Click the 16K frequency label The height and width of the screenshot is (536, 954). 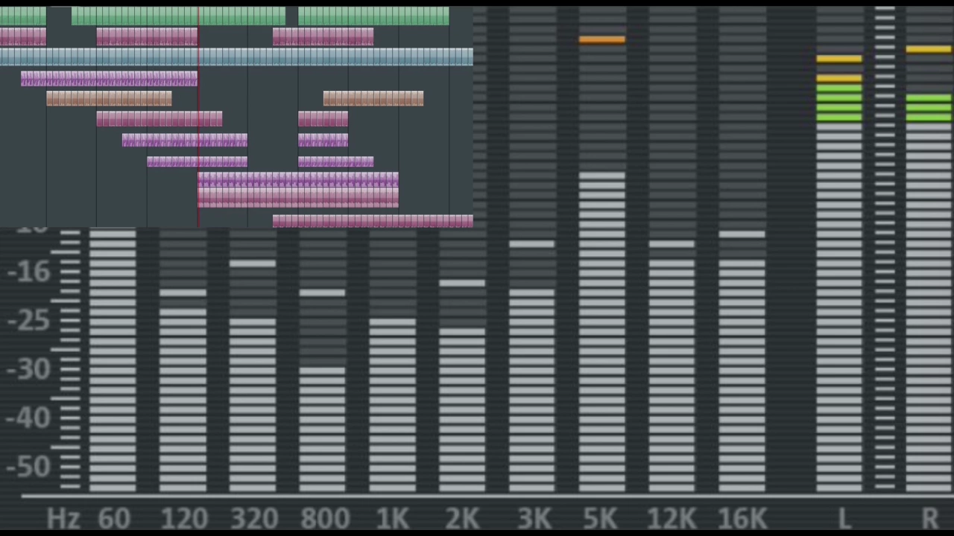coord(742,519)
